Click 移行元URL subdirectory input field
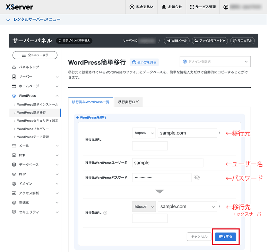Screen dimensions: 267x252 click(x=150, y=146)
